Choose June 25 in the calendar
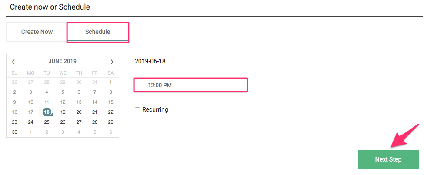The image size is (424, 175). (x=47, y=122)
